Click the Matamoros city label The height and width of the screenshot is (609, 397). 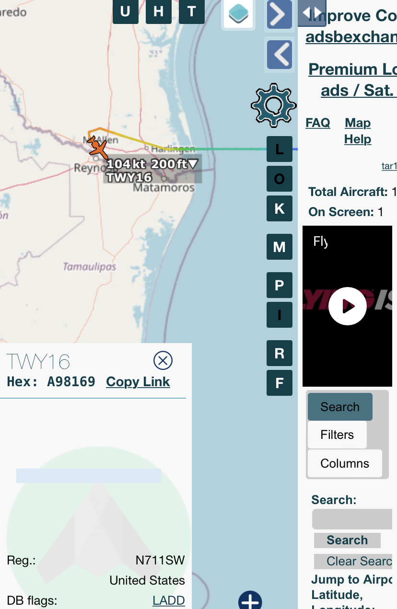click(163, 187)
